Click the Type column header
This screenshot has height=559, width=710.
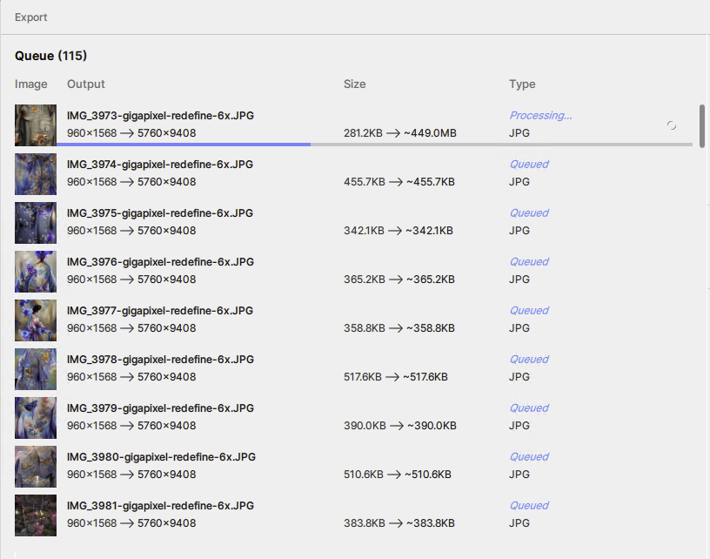pos(522,84)
